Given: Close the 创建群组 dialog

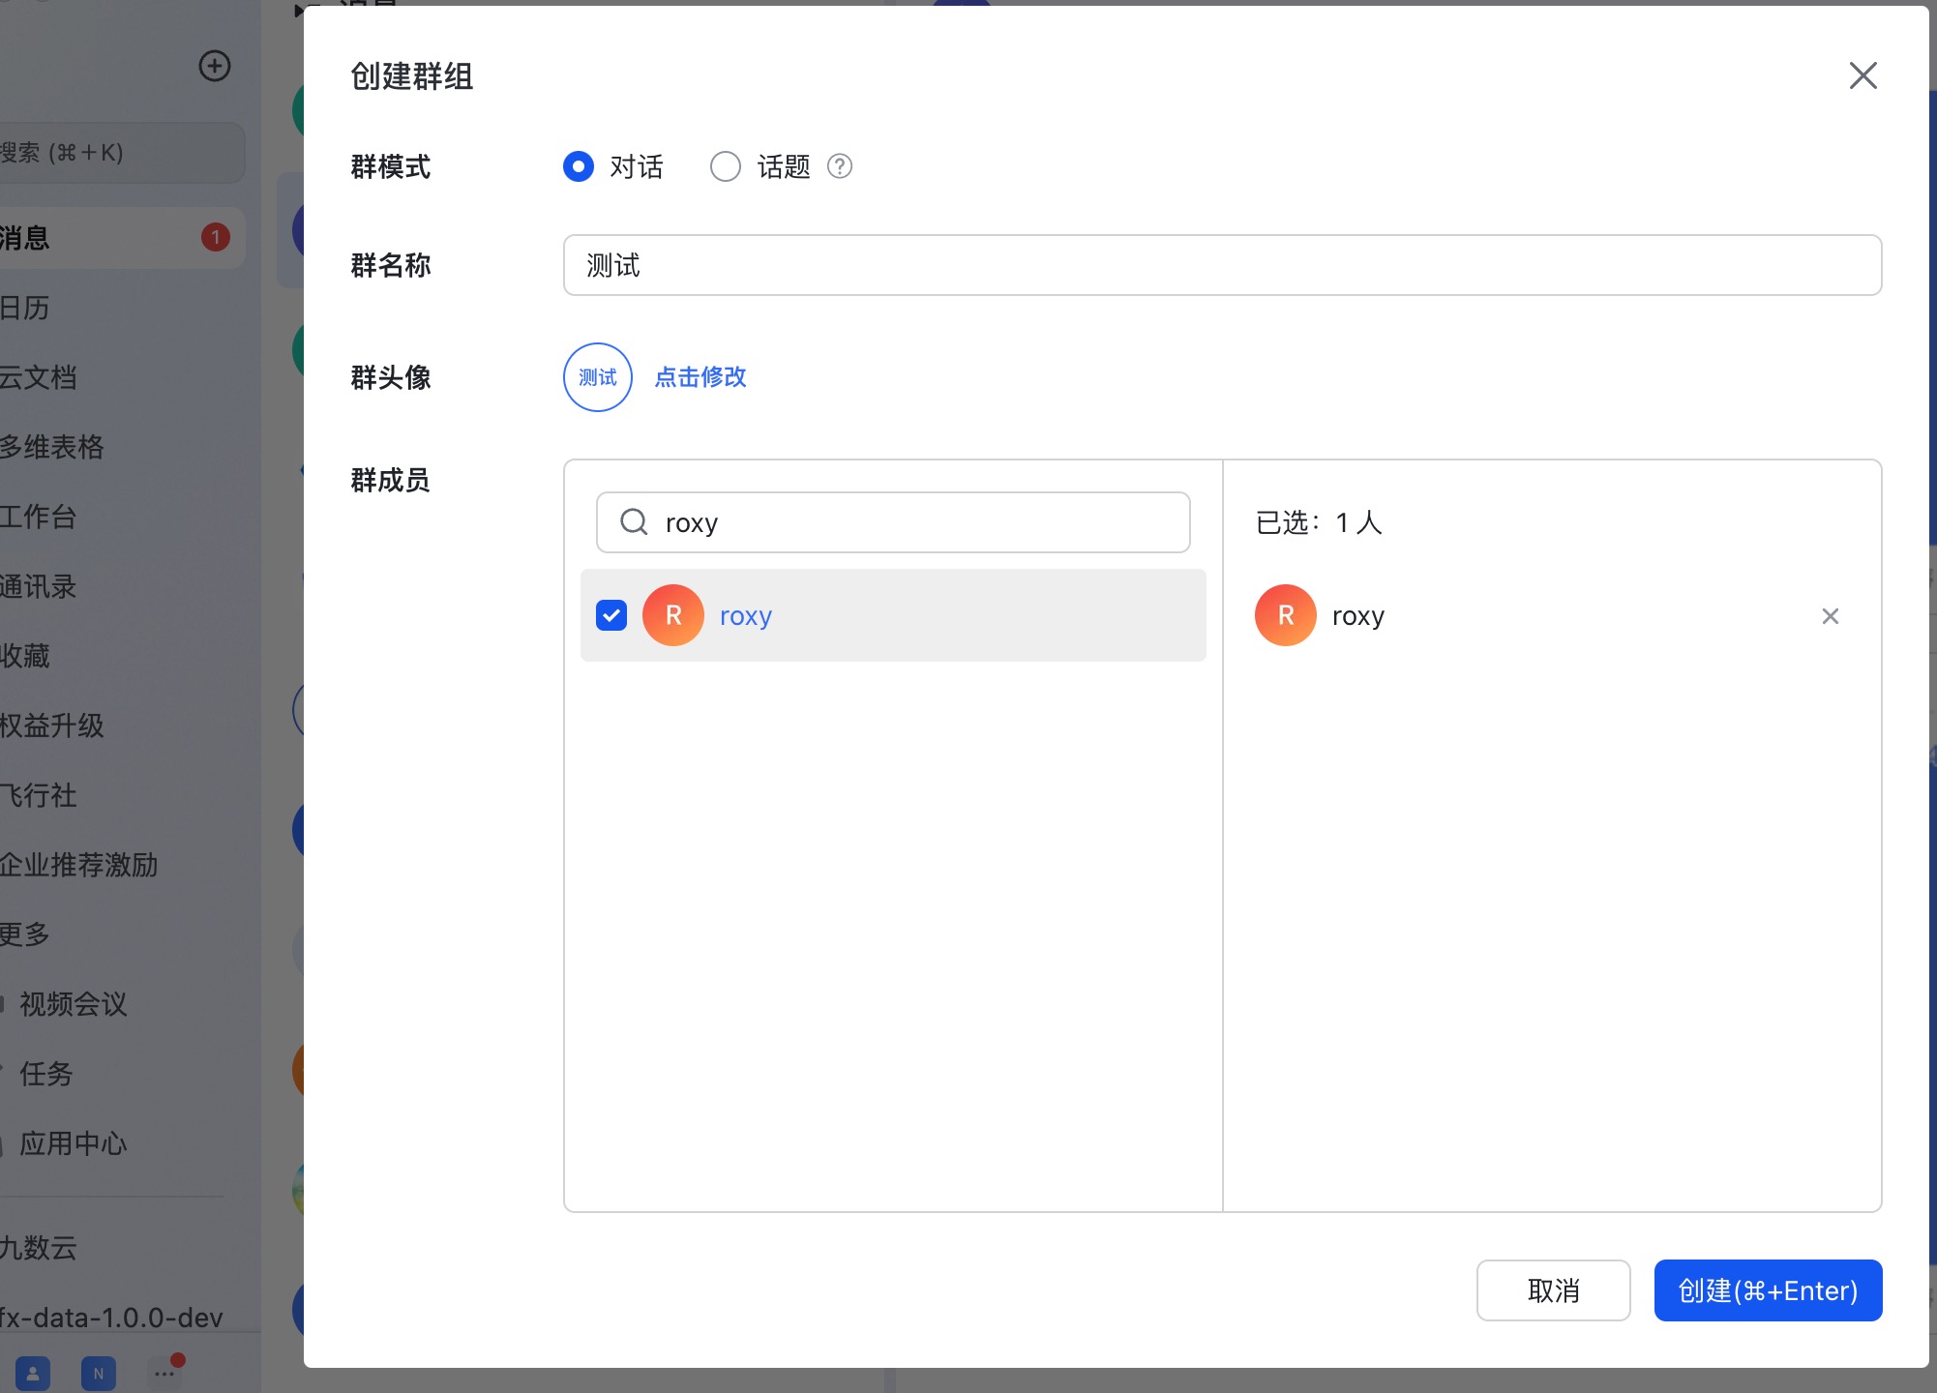Looking at the screenshot, I should 1862,75.
